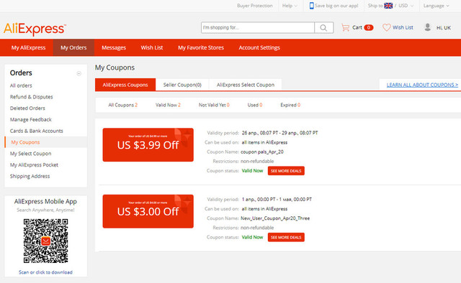
Task: Collapse the Orders sidebar section
Action: (79, 73)
